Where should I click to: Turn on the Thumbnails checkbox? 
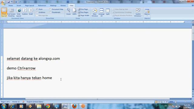[50, 12]
